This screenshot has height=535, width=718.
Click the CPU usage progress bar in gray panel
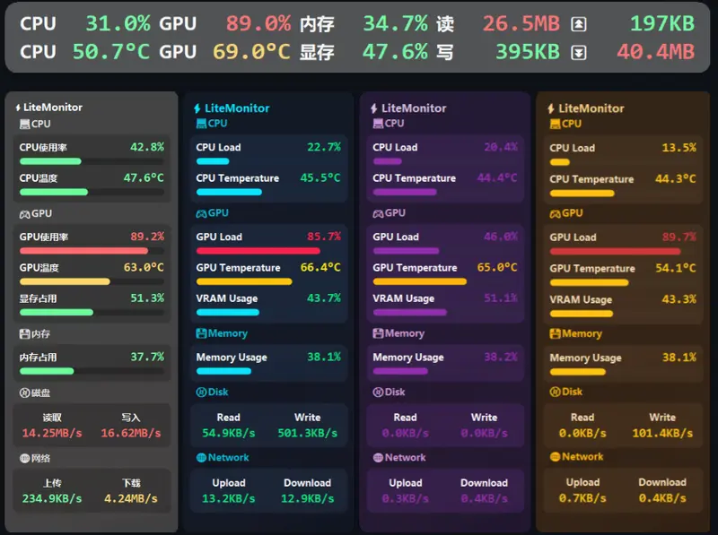(x=90, y=159)
